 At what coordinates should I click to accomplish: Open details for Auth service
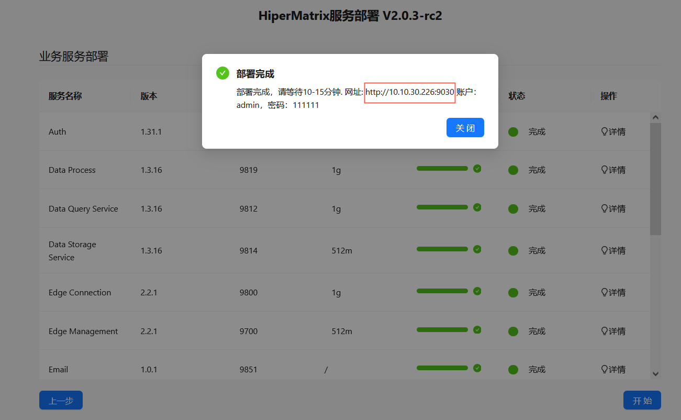[613, 132]
